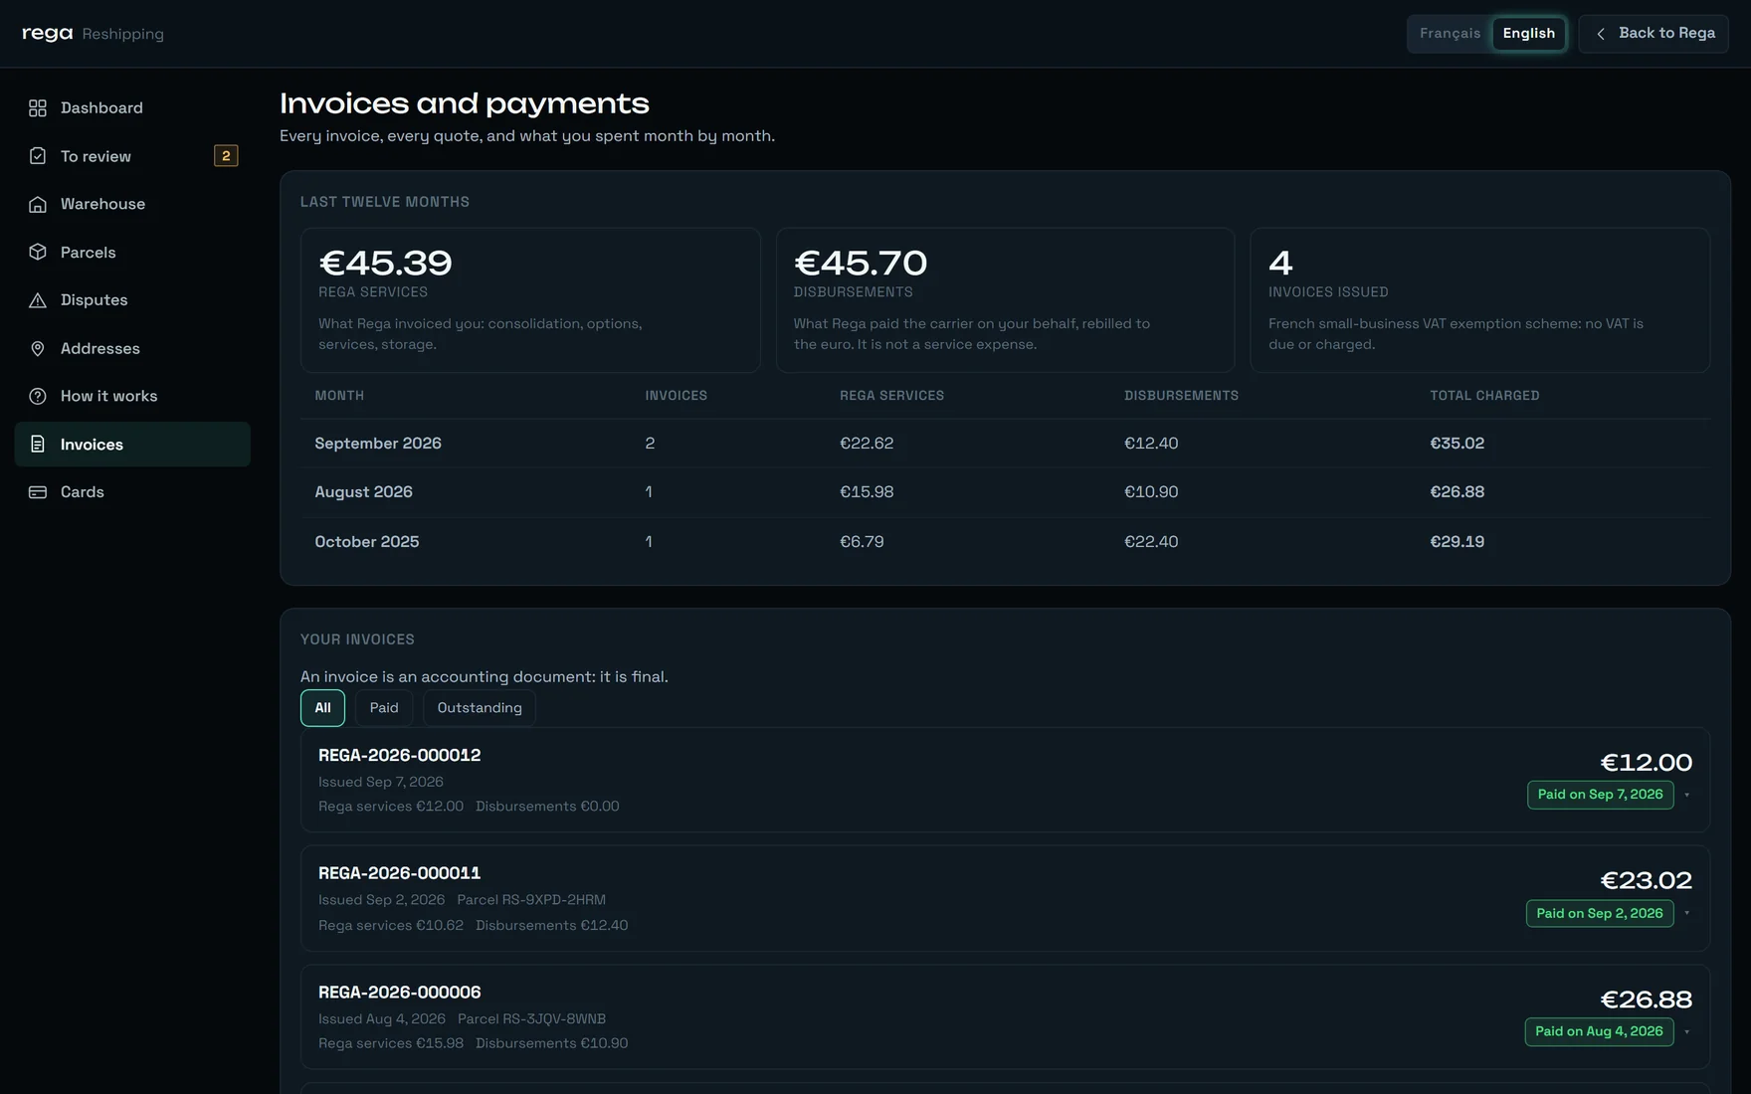Expand invoice REGA-2026-000006 details arrow
Image resolution: width=1751 pixels, height=1094 pixels.
[x=1686, y=1031]
